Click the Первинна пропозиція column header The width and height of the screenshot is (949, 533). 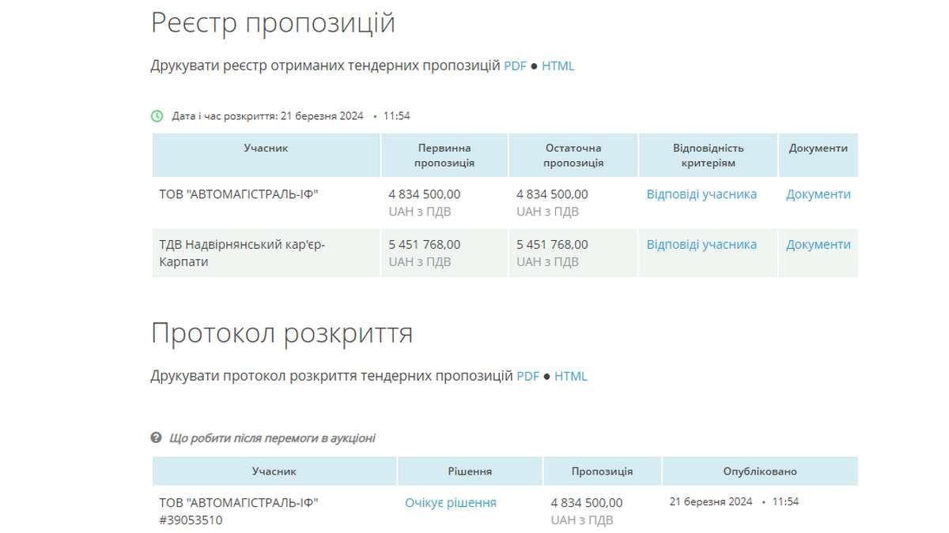[x=443, y=154]
